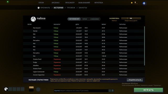This screenshot has height=94, width=168.
Task: Go to the ПРОФИЛЬ section
Action: [x=45, y=8]
